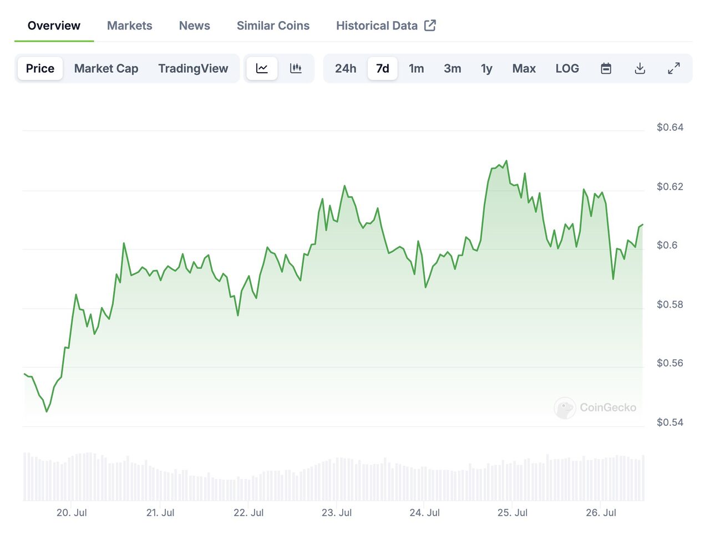Set time range to 7d
This screenshot has width=710, height=535.
coord(383,68)
